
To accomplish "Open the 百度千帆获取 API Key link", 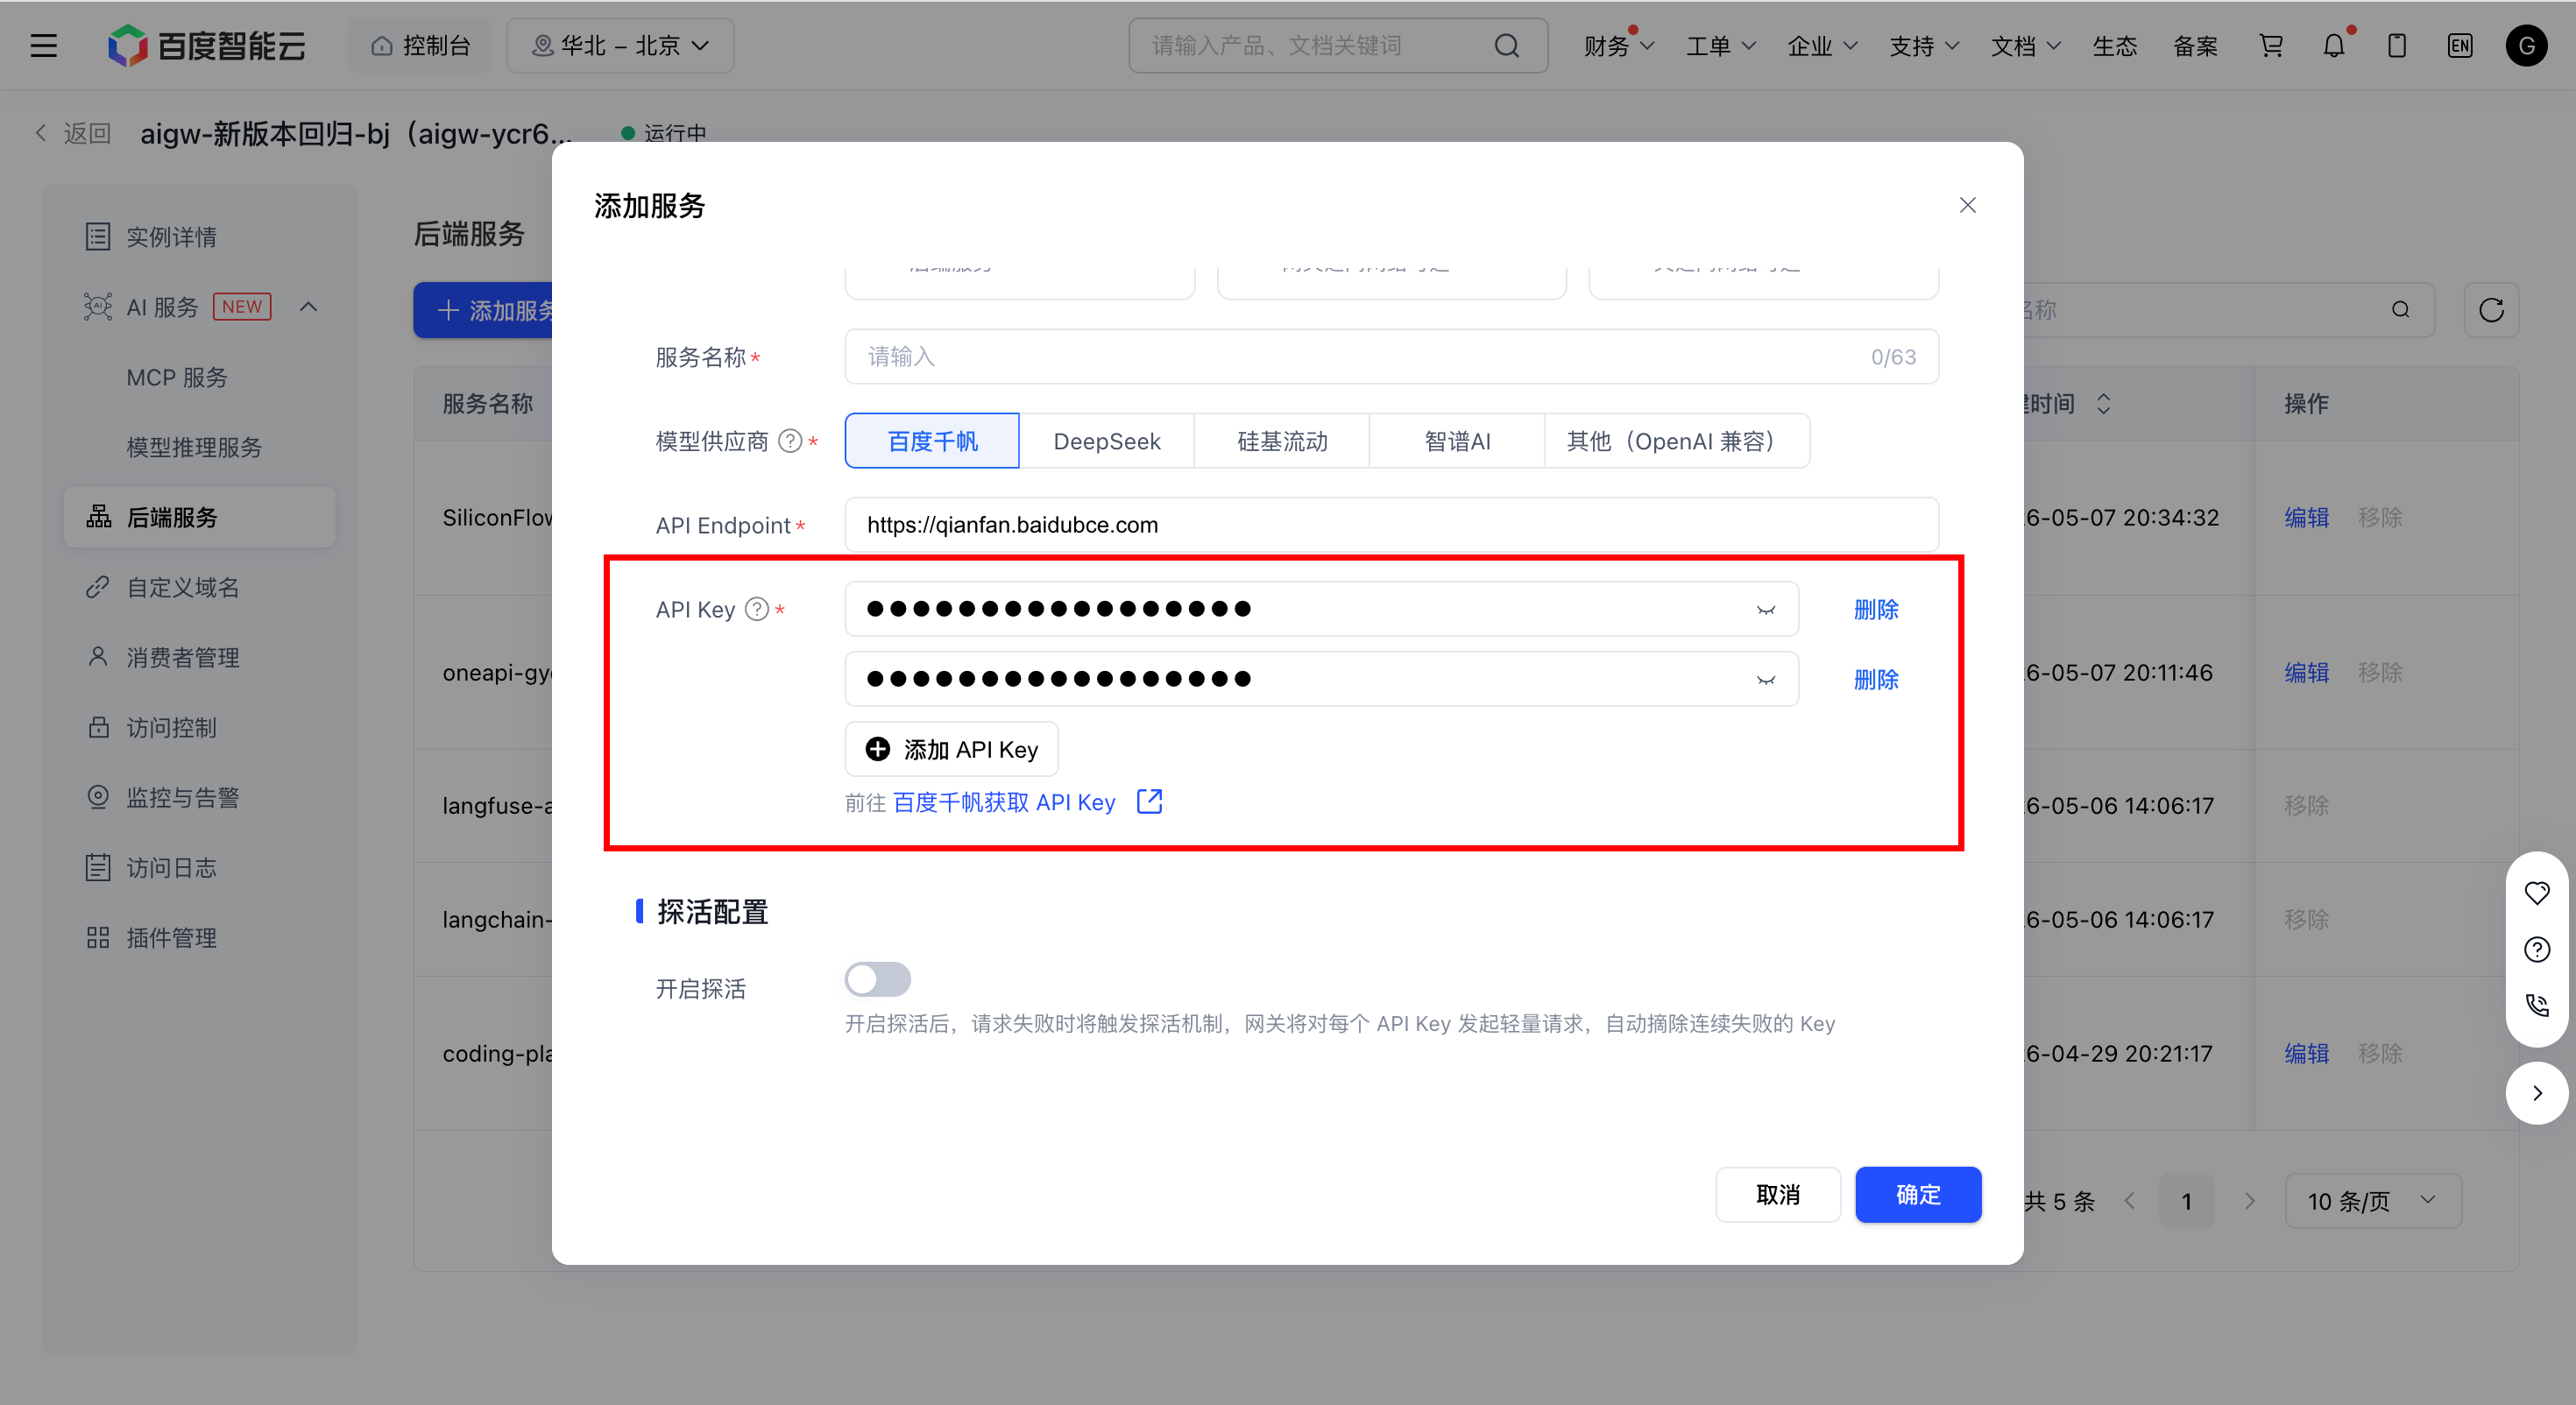I will 1003,802.
